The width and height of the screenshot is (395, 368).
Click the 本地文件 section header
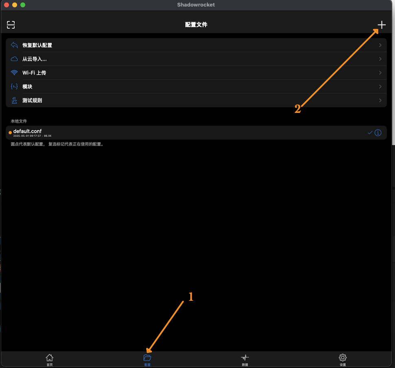(x=19, y=121)
